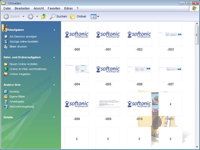
Task: Toggle the Ordner folder pane
Action: 78,16
